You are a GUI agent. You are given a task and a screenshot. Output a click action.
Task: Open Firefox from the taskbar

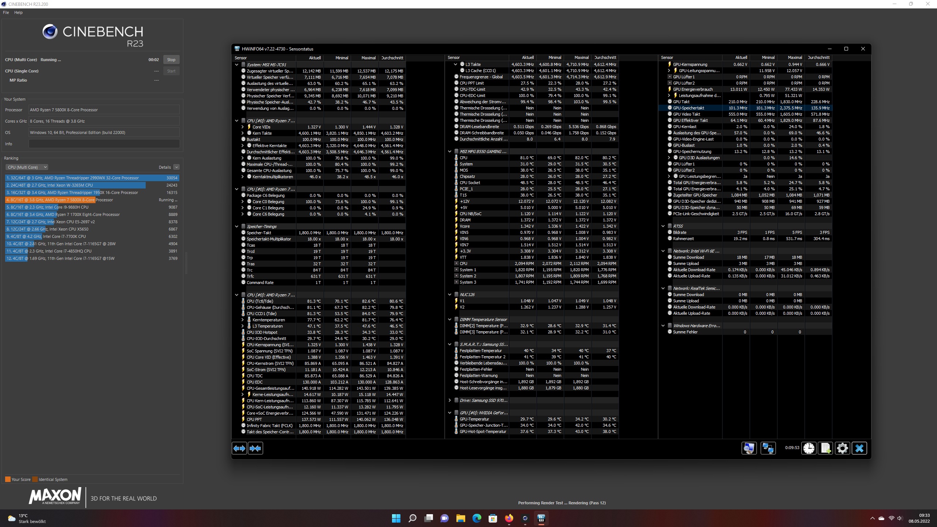[509, 518]
